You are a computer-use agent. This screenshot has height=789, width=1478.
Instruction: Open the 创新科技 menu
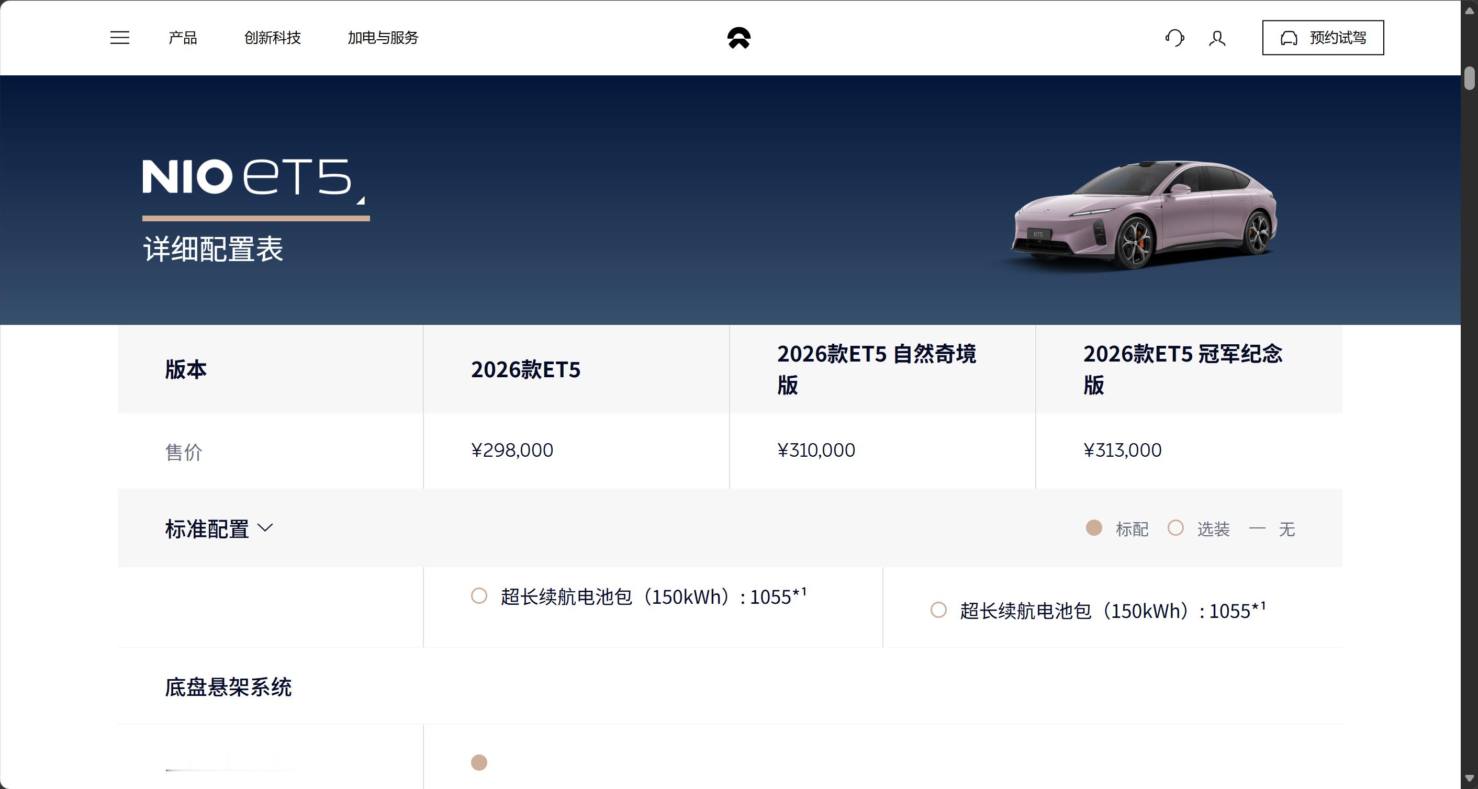[273, 38]
